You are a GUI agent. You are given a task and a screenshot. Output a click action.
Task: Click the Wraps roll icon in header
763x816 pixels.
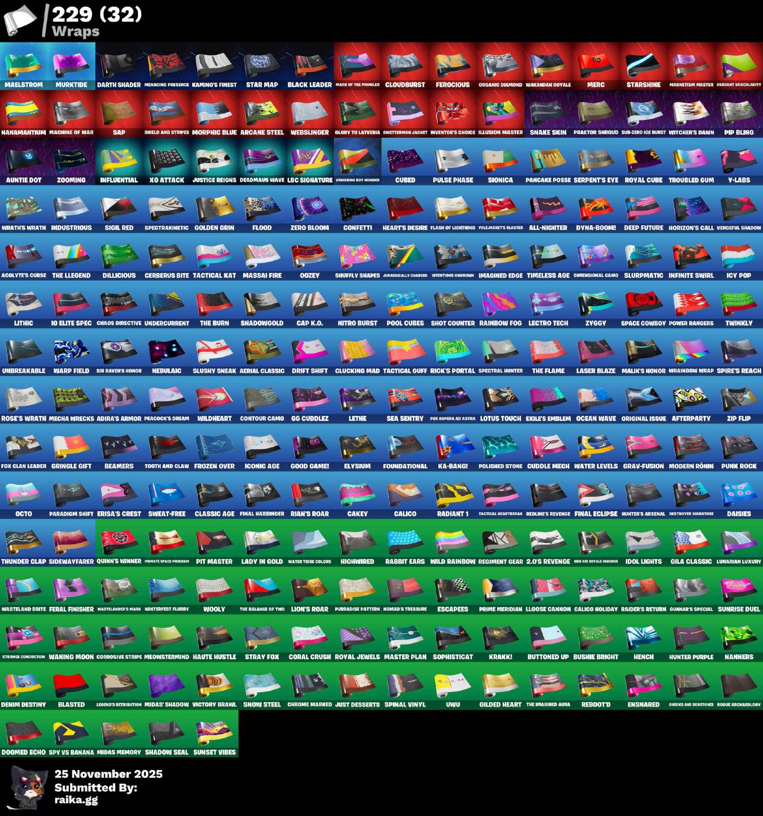pyautogui.click(x=20, y=21)
